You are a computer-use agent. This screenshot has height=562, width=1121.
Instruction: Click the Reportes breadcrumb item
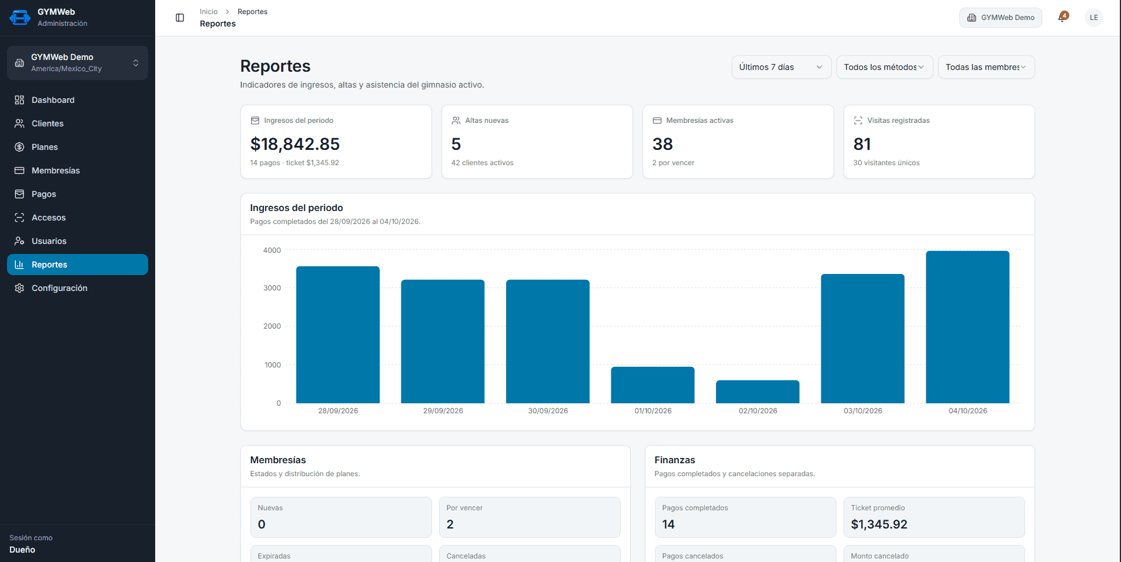(252, 12)
